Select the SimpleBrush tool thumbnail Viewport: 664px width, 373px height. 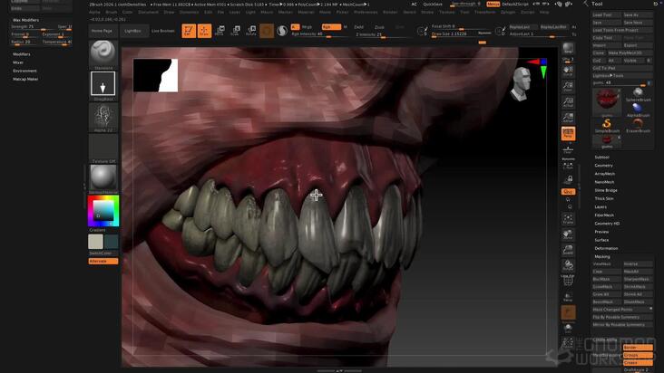[x=607, y=126]
